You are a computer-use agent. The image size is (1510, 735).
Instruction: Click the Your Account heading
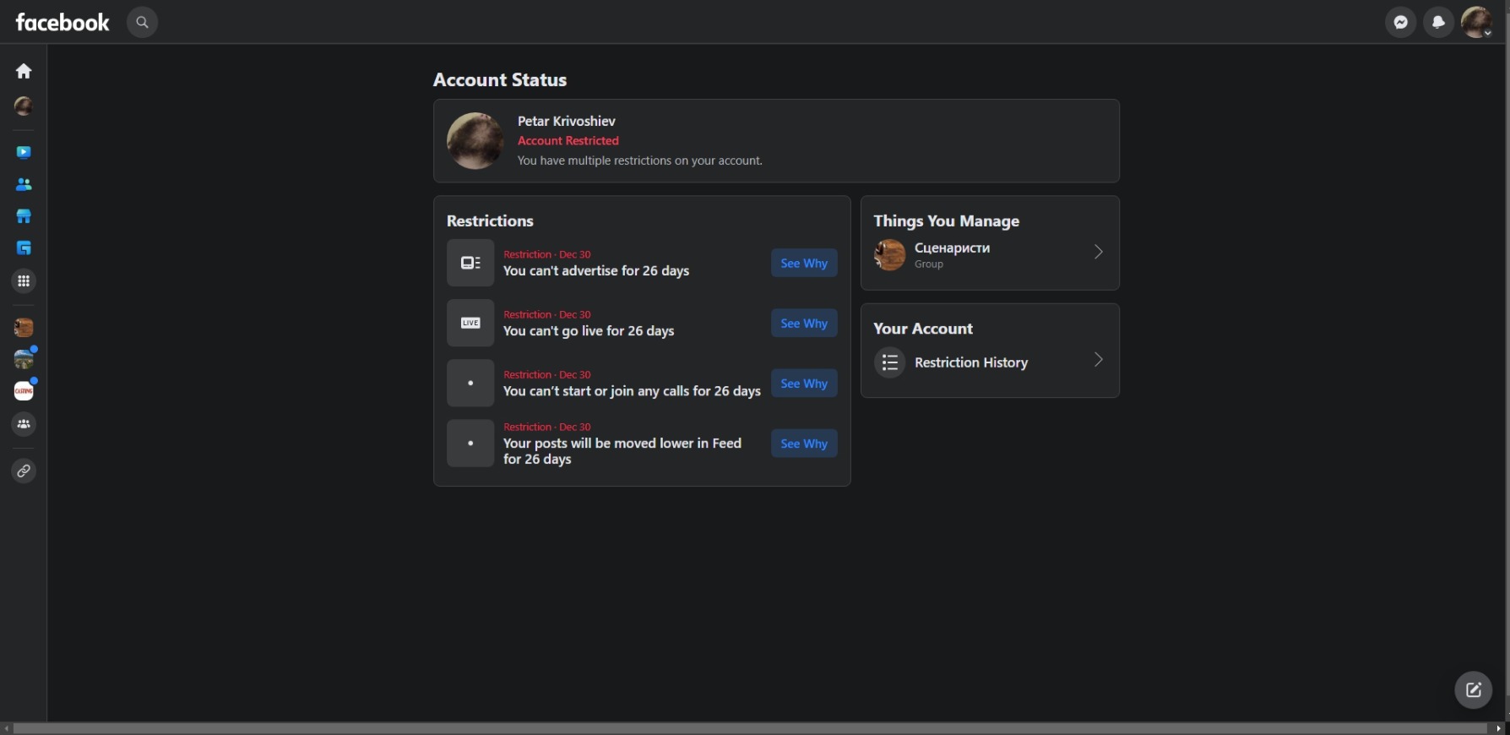click(x=923, y=329)
